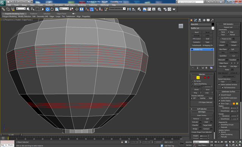Toggle Delete Isolated Vertices checkbox

[219, 84]
